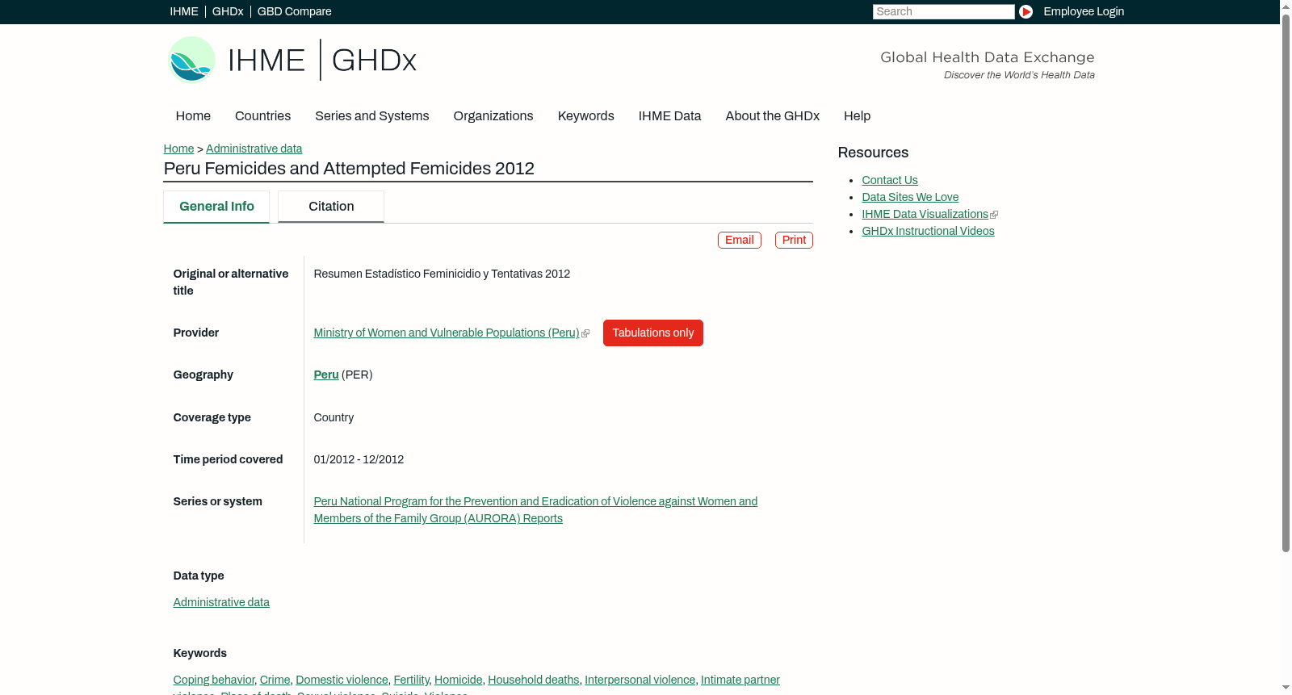1292x695 pixels.
Task: Click the text 01/2012 - 12/2012
Action: pyautogui.click(x=359, y=459)
